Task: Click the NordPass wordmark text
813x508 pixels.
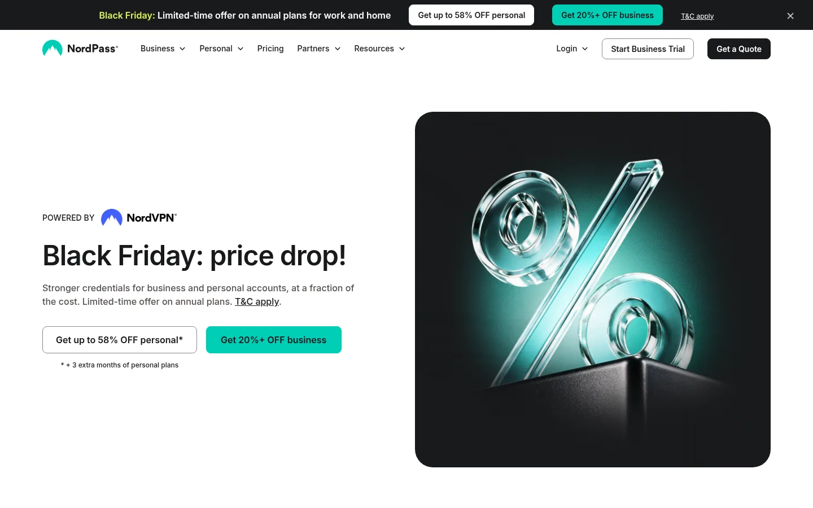Action: click(93, 49)
